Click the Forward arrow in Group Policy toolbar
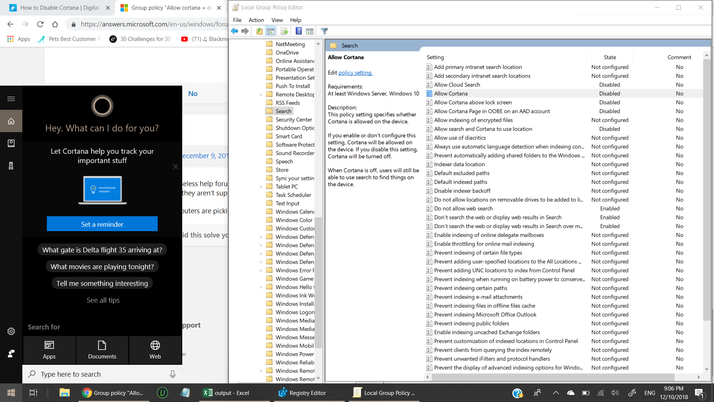 pos(245,31)
